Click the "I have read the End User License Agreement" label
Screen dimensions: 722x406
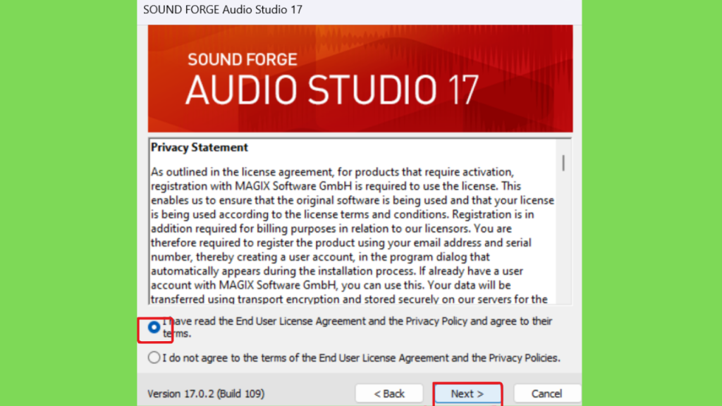pos(357,327)
